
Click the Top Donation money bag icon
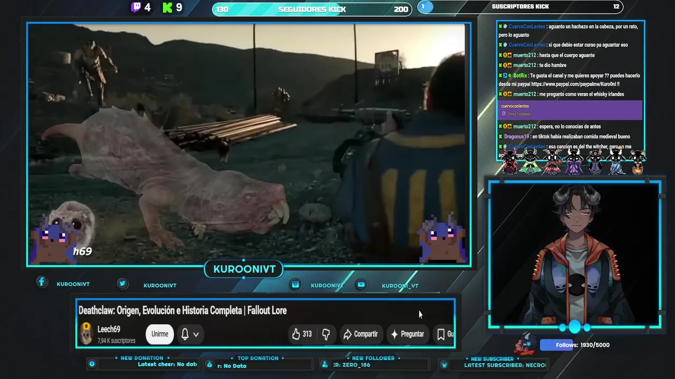[209, 364]
